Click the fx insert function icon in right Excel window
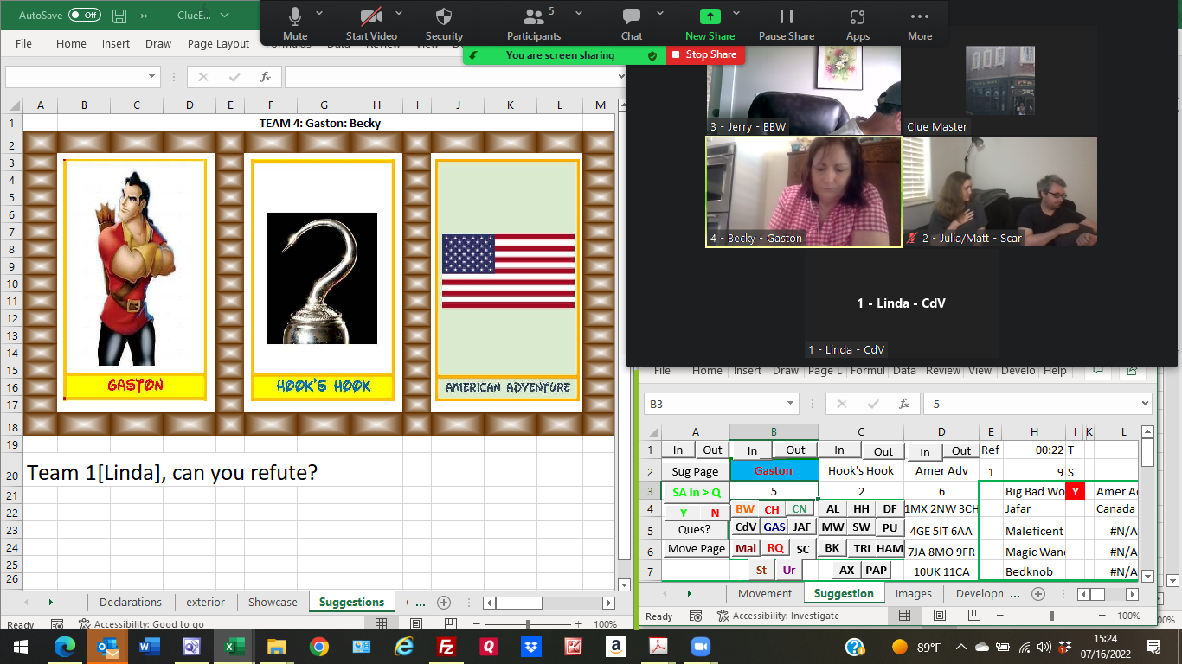Viewport: 1182px width, 664px height. click(904, 404)
